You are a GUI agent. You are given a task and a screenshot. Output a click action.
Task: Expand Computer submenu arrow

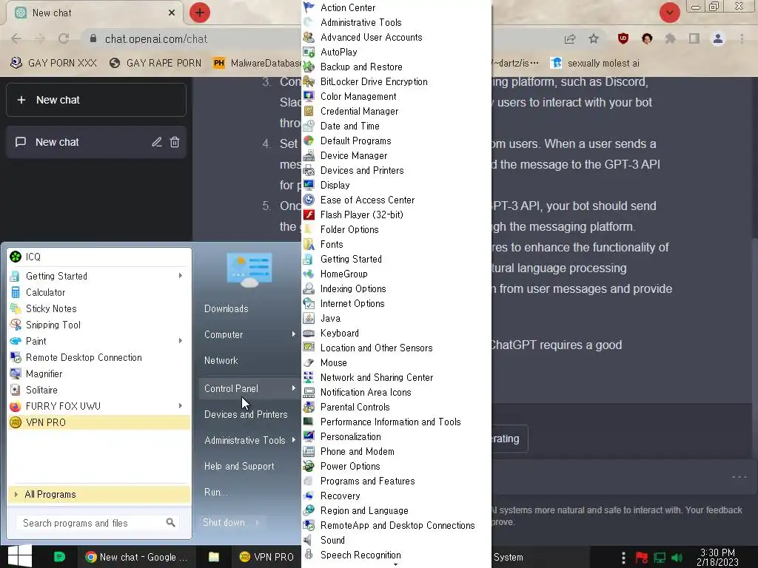293,334
